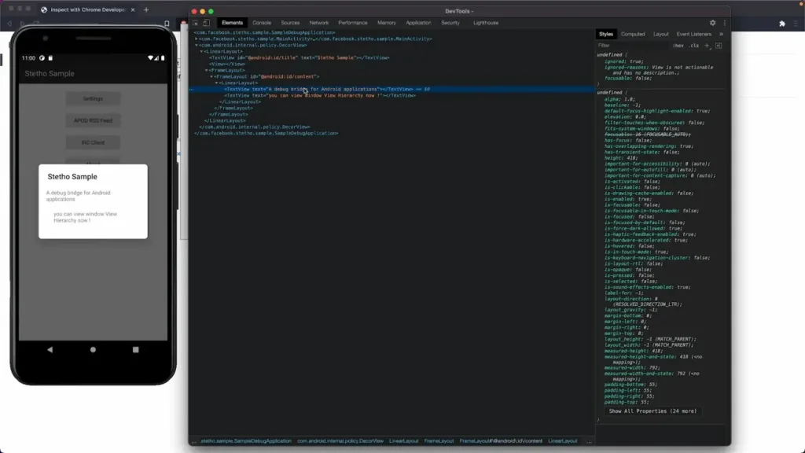805x453 pixels.
Task: Click left breadcrumb overflow ellipsis
Action: 193,440
